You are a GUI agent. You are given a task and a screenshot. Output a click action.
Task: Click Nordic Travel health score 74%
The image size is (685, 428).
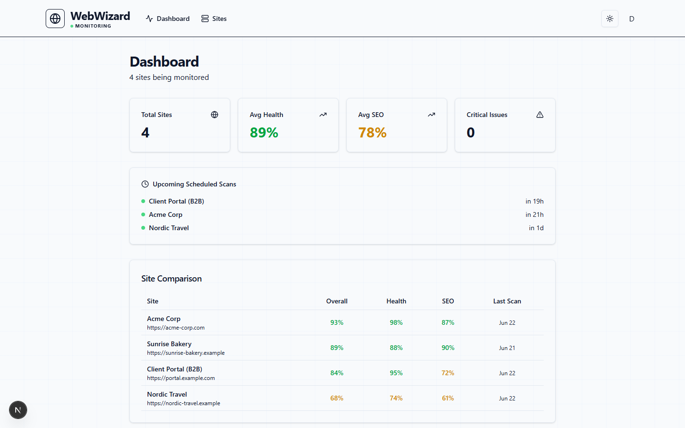396,398
